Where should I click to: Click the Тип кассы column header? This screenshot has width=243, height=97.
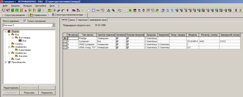(87, 35)
